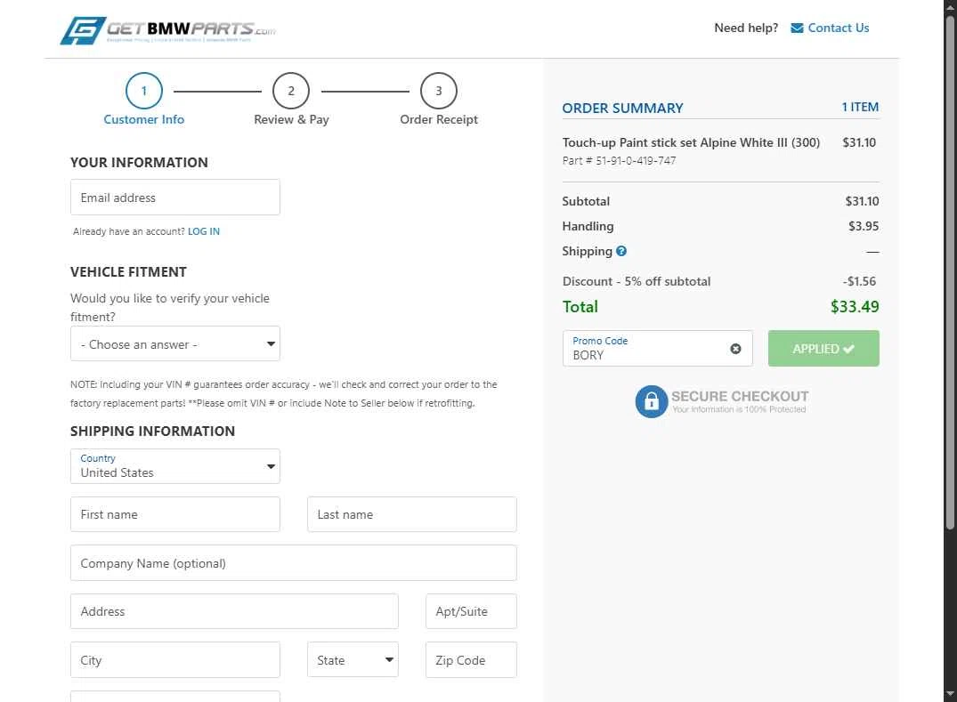Open the Country dropdown

click(175, 466)
